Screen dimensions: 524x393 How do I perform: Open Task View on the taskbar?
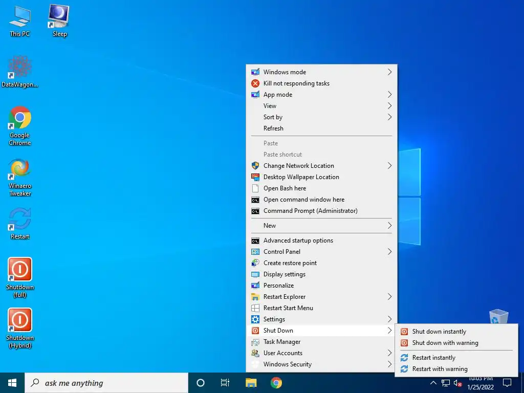[x=225, y=383]
